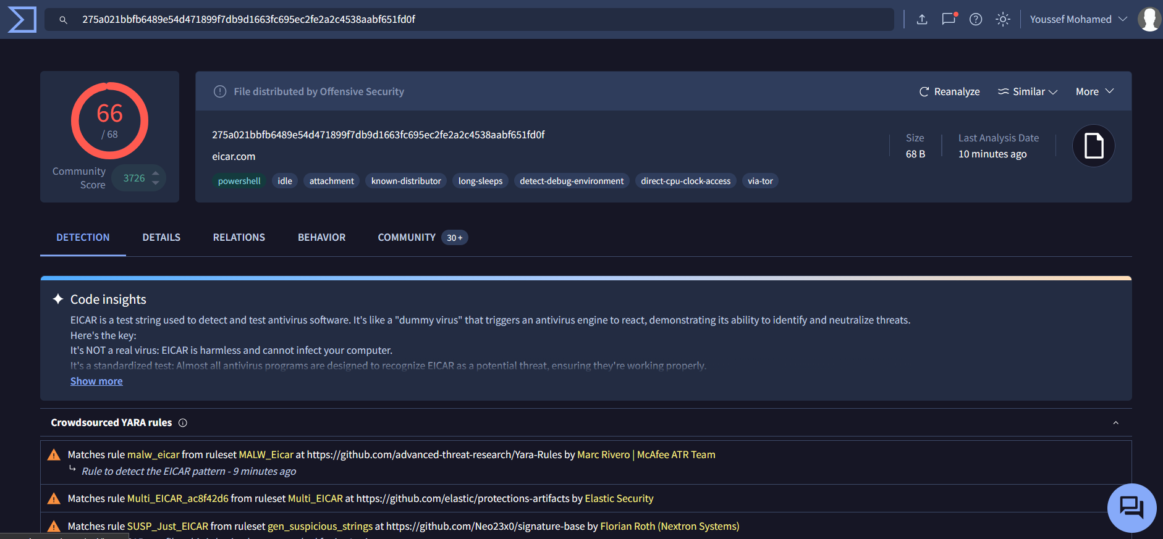Image resolution: width=1163 pixels, height=539 pixels.
Task: Open the Multi_EICAR_ac8f42d6 rule link
Action: click(178, 498)
